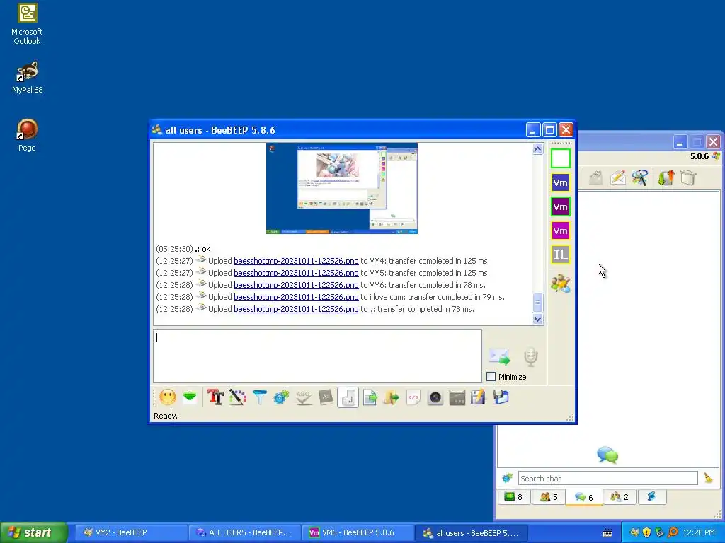Change chat font with the TT icon
Viewport: 725px width, 543px height.
(x=215, y=397)
